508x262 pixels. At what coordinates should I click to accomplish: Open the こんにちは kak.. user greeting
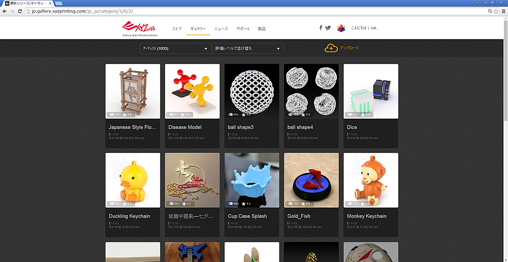pyautogui.click(x=365, y=28)
